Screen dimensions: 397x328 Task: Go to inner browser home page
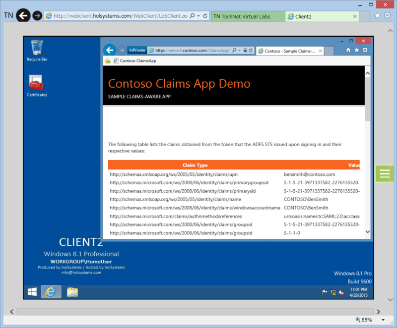(x=348, y=50)
